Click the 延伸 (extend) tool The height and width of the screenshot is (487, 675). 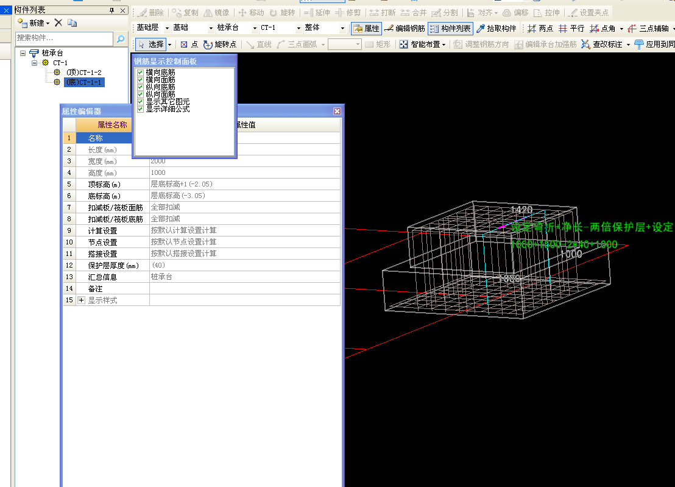coord(317,13)
